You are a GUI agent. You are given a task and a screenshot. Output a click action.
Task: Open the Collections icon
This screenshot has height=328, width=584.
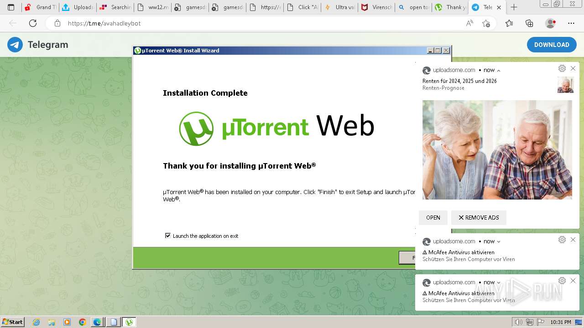pos(529,23)
